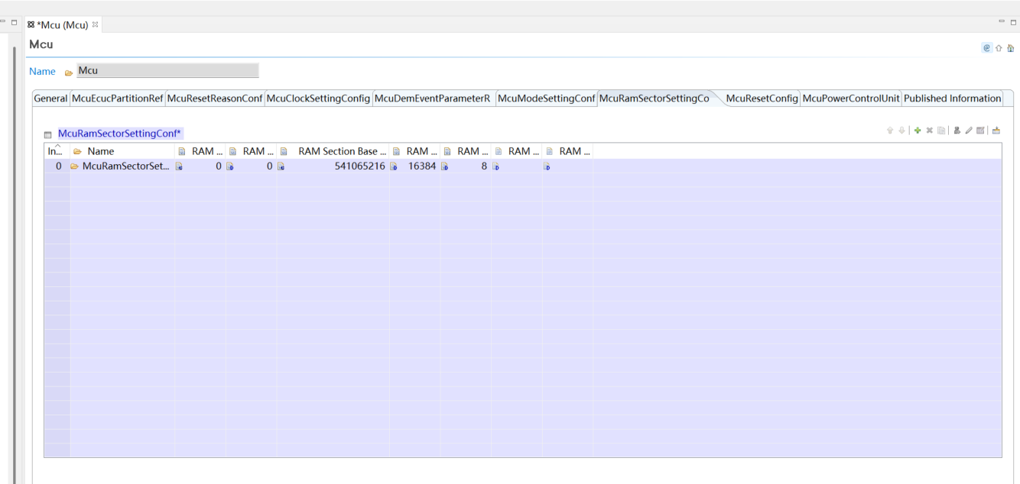Click the export table icon at far right
The image size is (1020, 484).
pos(996,130)
